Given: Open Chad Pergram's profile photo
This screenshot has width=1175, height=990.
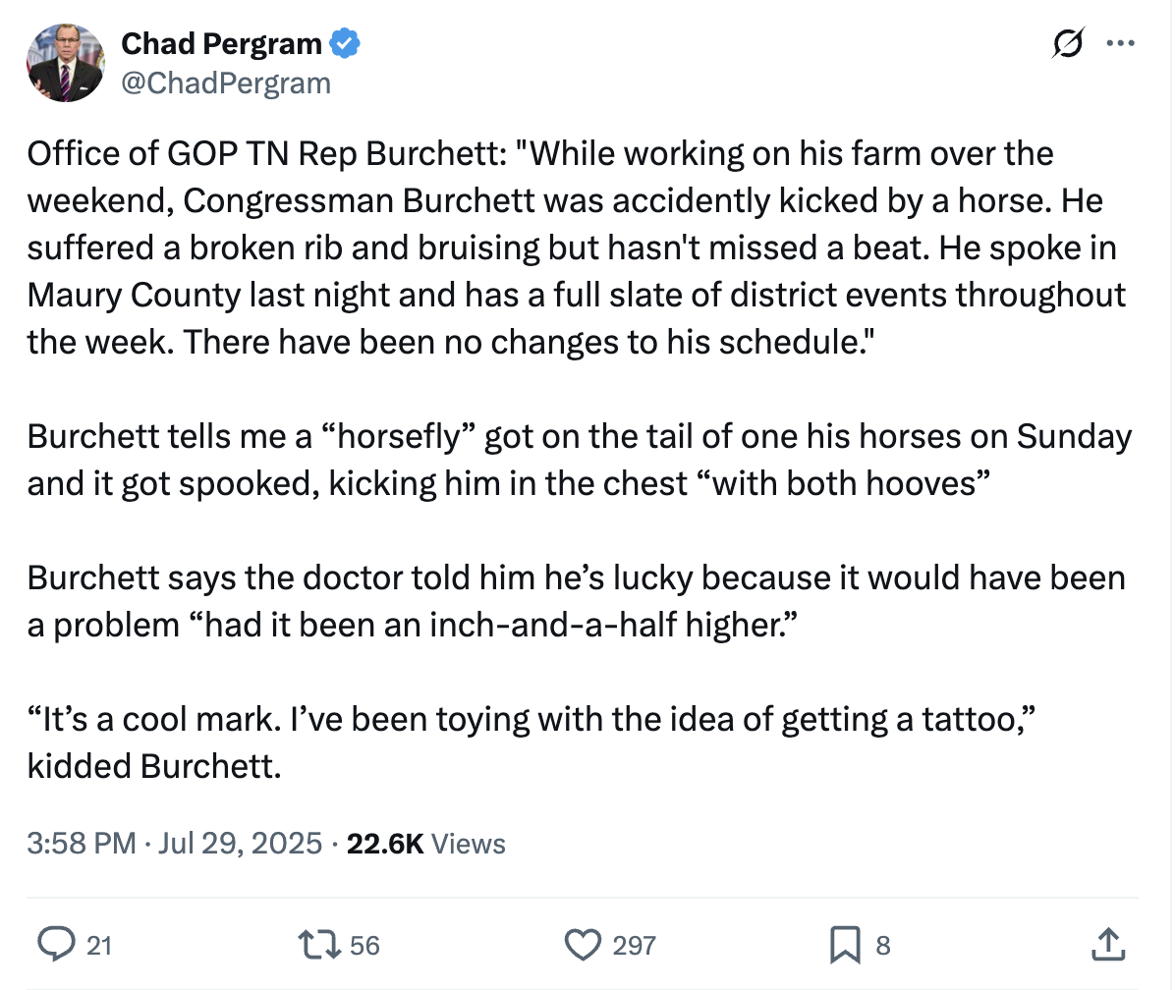Looking at the screenshot, I should [66, 64].
